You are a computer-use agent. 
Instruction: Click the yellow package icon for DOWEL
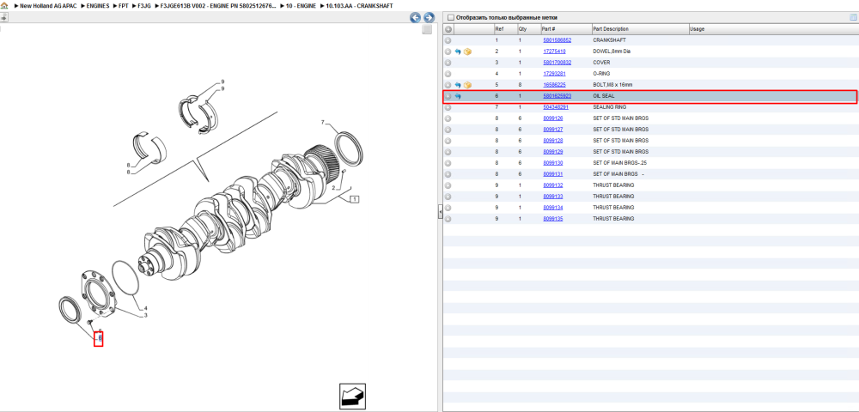pos(467,51)
